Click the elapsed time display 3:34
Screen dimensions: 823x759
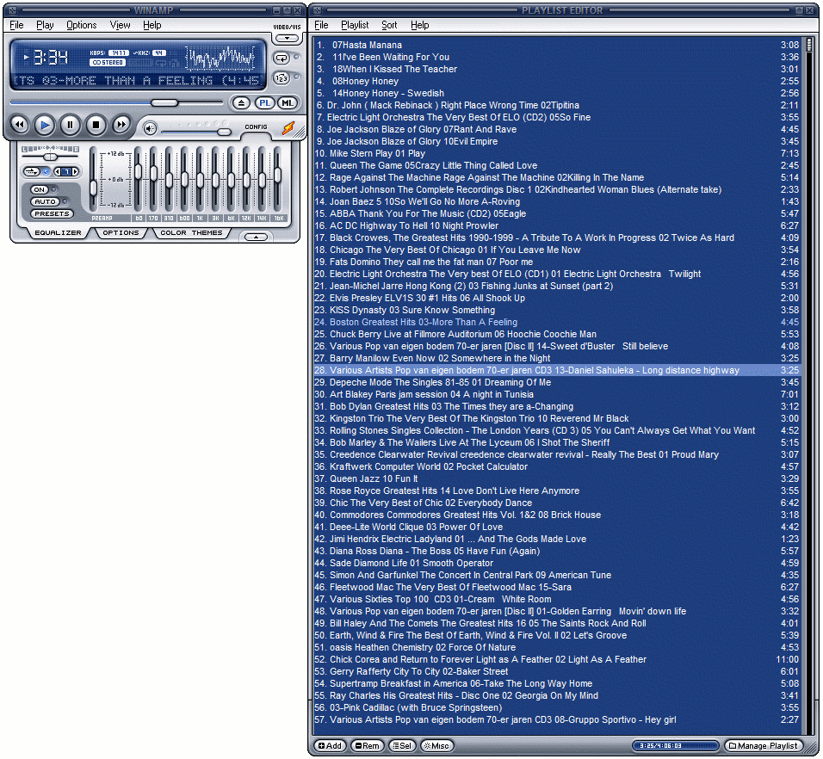(x=51, y=57)
